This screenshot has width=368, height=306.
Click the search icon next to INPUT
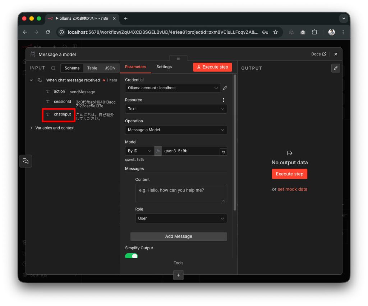(52, 68)
